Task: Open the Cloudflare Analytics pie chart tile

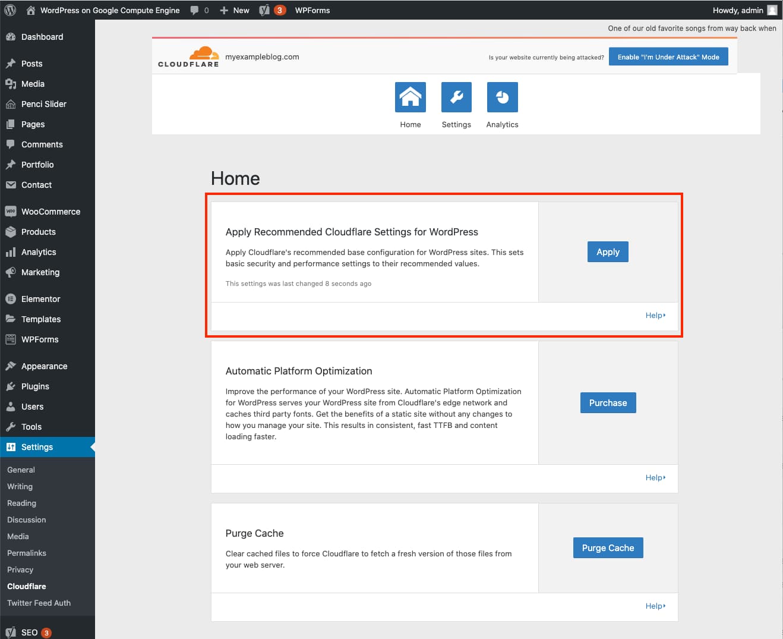Action: (x=503, y=97)
